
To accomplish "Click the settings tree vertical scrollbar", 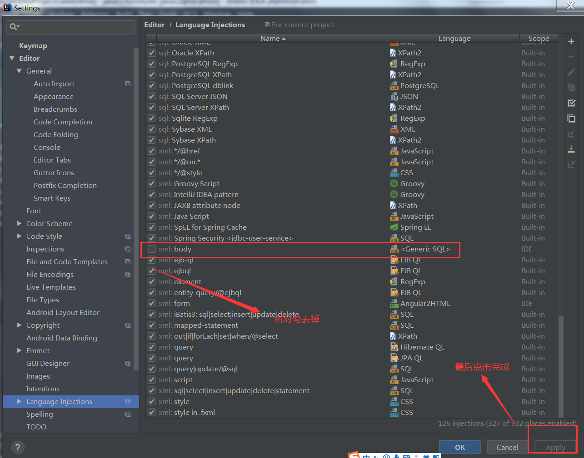I will [x=136, y=209].
